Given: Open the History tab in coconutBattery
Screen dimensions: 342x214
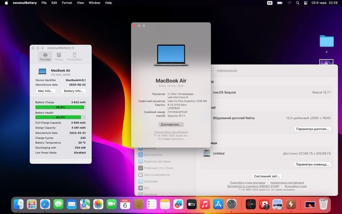Looking at the screenshot, I should pos(59,57).
